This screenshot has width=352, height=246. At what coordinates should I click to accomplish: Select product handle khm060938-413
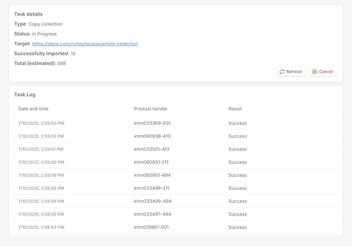pos(152,137)
